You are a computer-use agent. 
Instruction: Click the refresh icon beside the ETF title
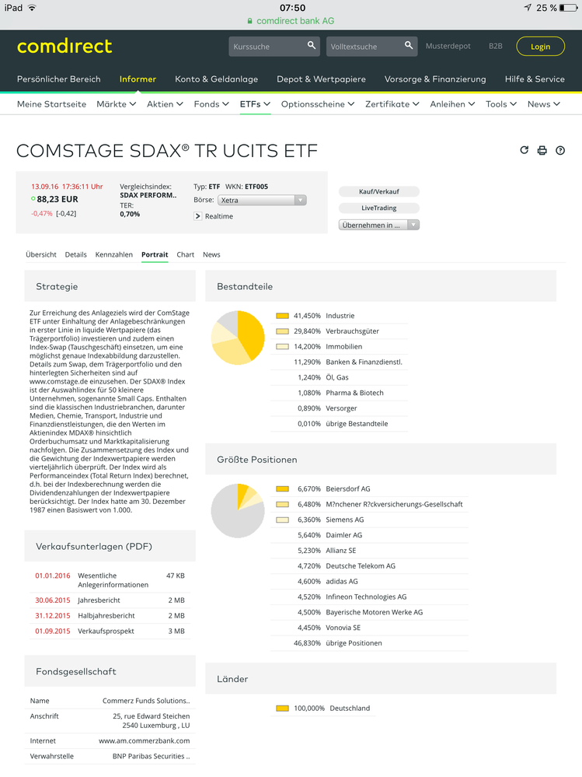pyautogui.click(x=524, y=150)
